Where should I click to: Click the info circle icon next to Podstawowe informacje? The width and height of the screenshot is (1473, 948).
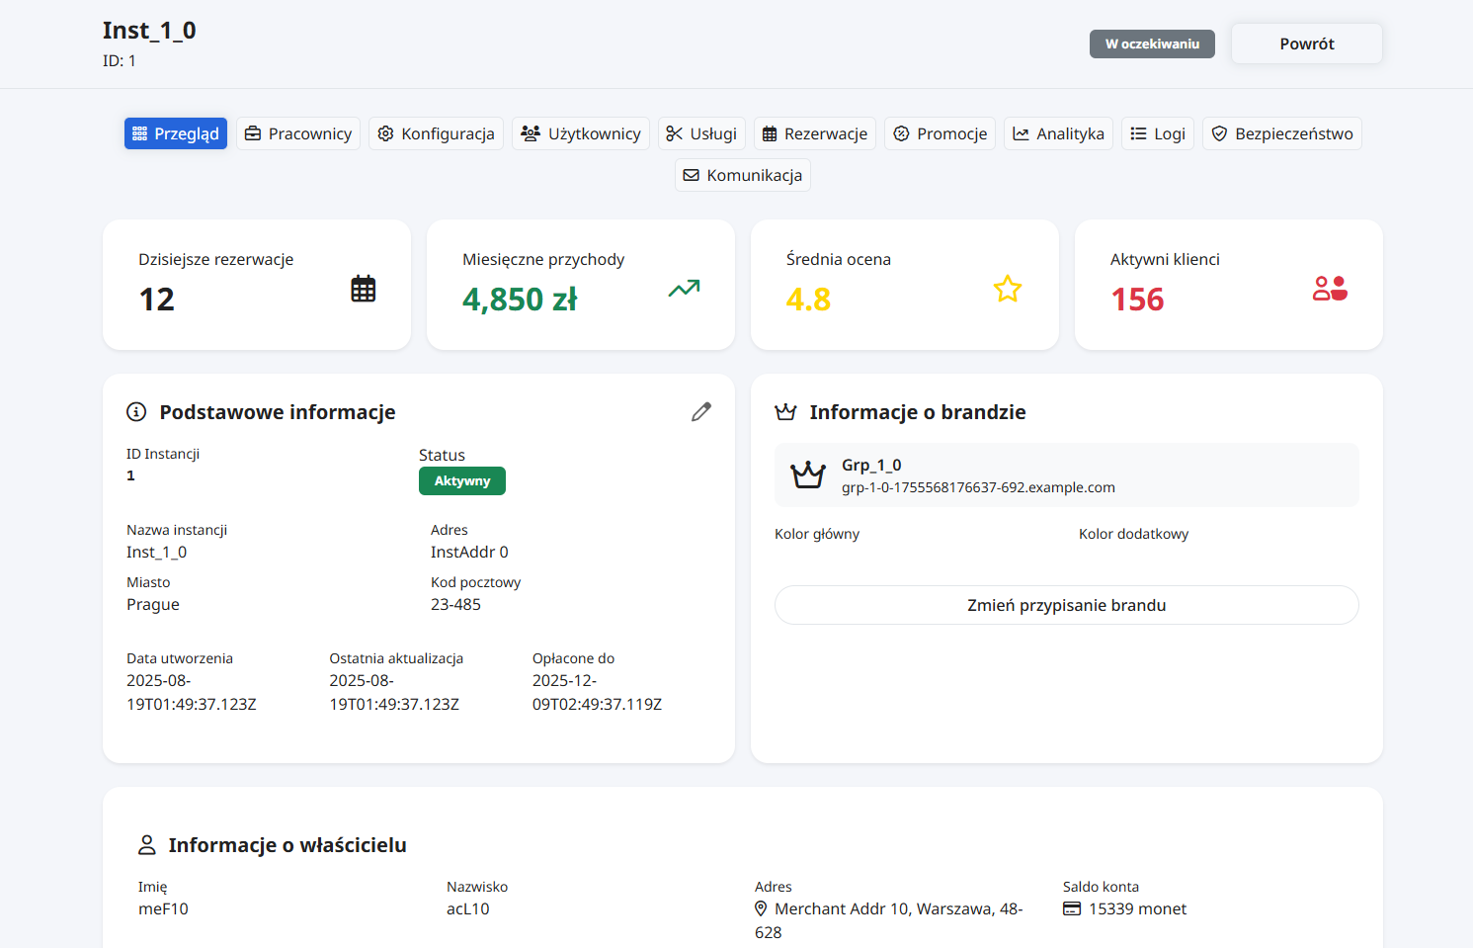(x=136, y=412)
